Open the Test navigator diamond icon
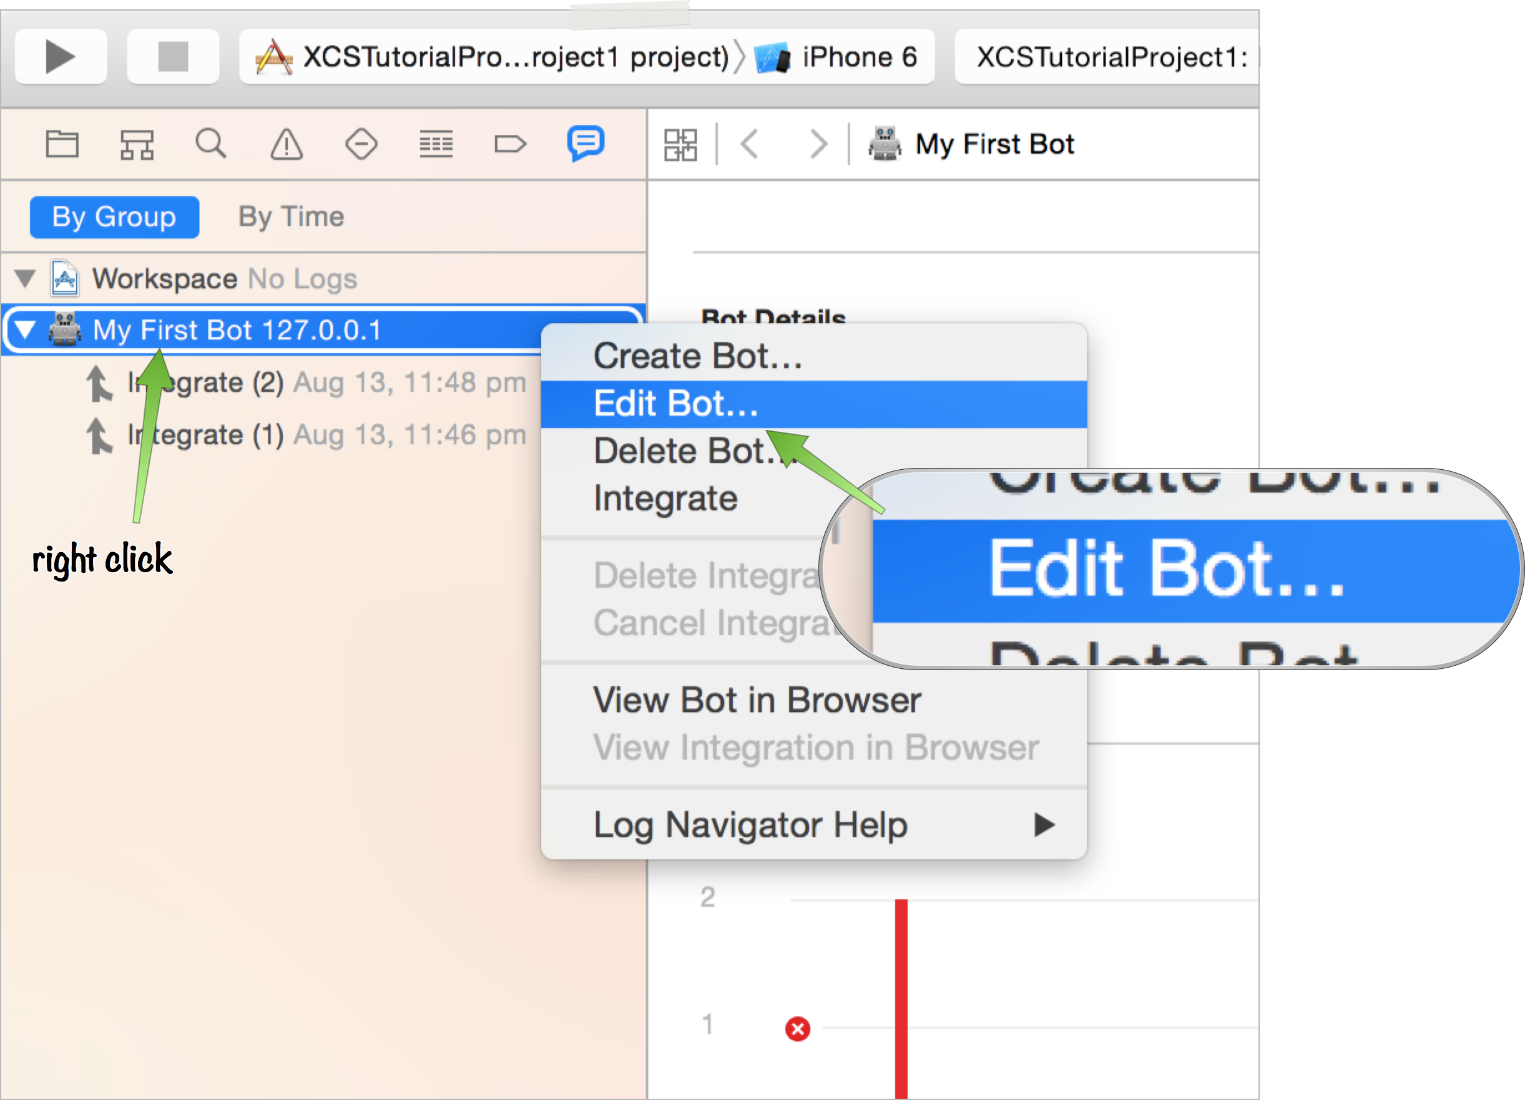1525x1100 pixels. coord(361,144)
